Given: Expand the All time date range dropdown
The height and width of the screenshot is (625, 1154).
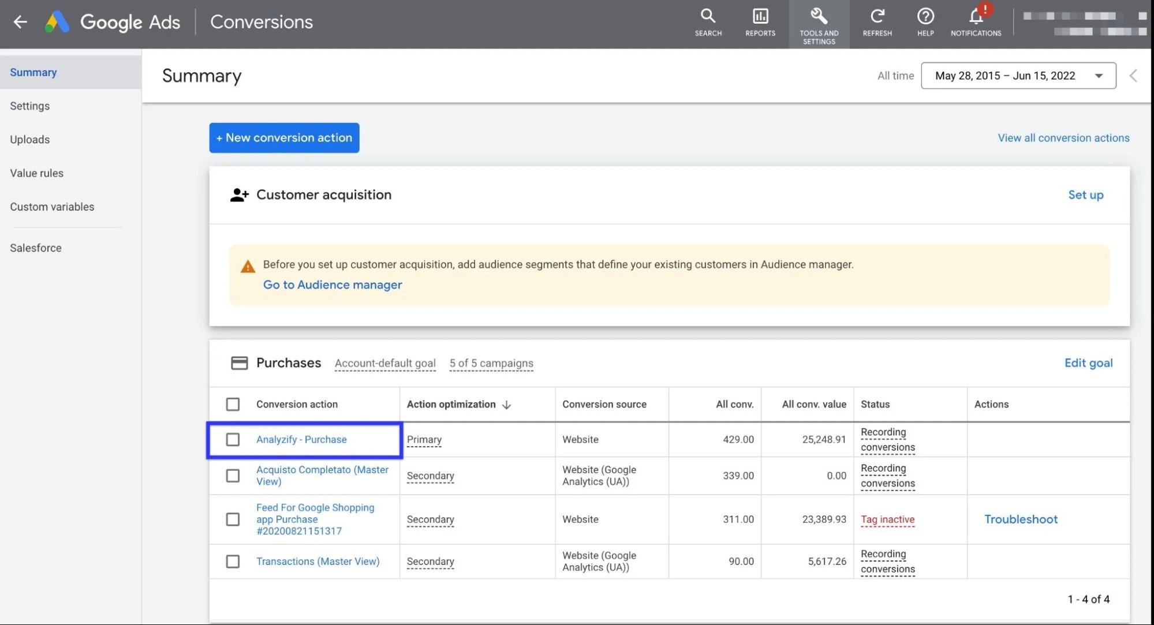Looking at the screenshot, I should point(1018,76).
